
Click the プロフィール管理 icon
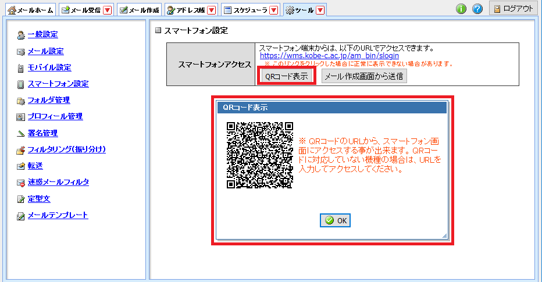coord(21,117)
